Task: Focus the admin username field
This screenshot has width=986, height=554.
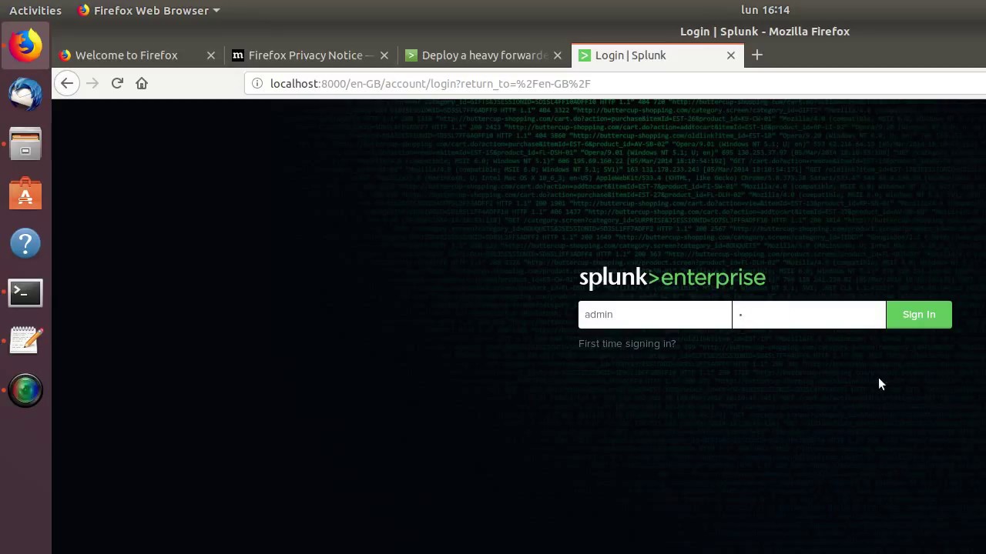Action: 655,315
